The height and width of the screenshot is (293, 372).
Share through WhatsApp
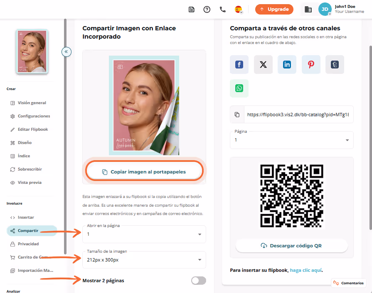pos(239,88)
